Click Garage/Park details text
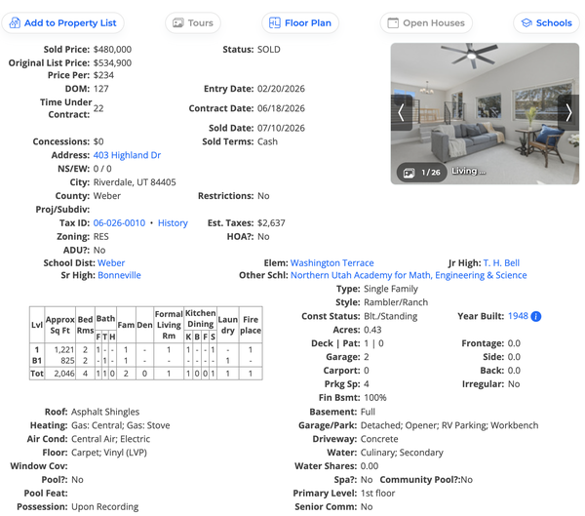The width and height of the screenshot is (585, 516). 449,425
